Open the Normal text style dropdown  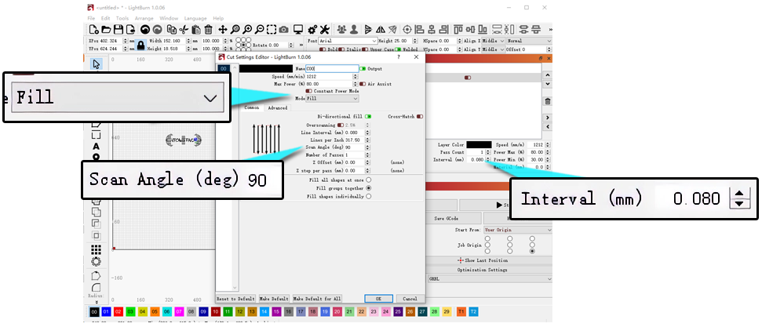pyautogui.click(x=529, y=42)
